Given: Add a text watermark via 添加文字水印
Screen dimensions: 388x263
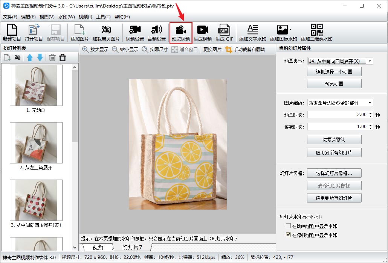Looking at the screenshot, I should [x=253, y=32].
